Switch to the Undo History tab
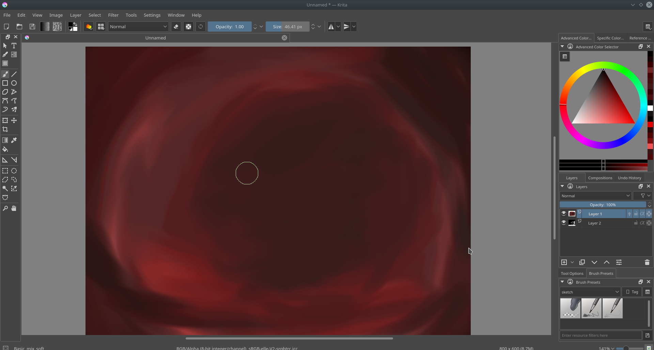The height and width of the screenshot is (350, 654). (629, 178)
